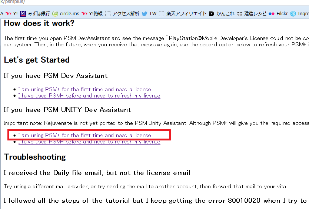Click refresh license link under PSM Dev Assistant

(x=89, y=96)
